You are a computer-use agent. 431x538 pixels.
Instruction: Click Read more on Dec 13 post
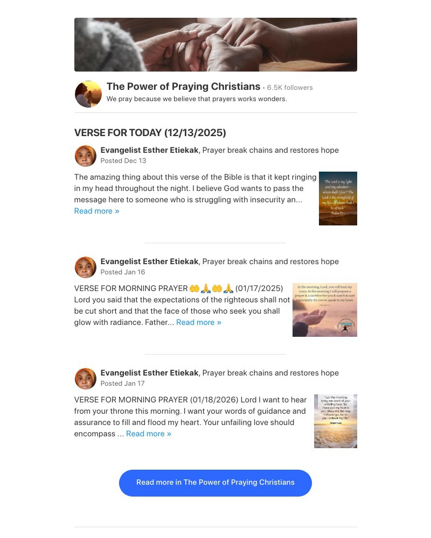(x=96, y=211)
